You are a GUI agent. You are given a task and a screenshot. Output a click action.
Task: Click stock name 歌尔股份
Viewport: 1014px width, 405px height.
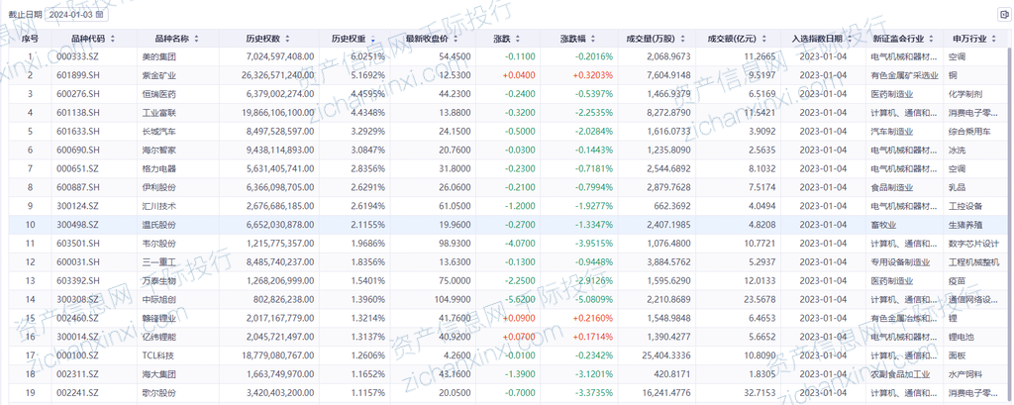pyautogui.click(x=159, y=393)
